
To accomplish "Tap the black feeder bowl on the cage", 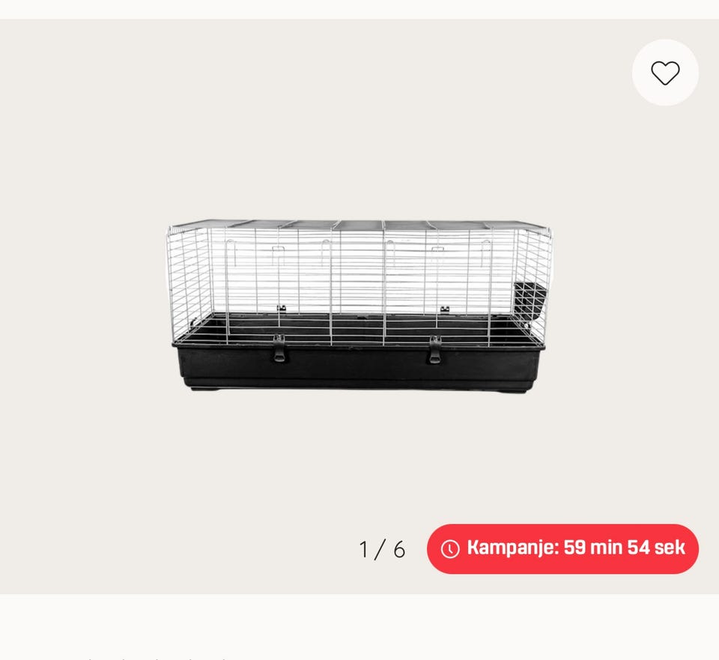I will click(x=530, y=302).
